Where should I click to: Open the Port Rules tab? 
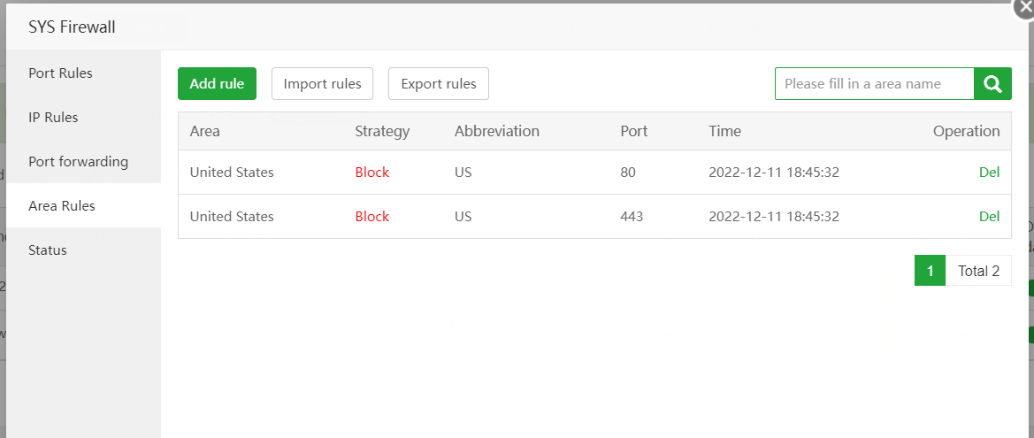coord(60,73)
